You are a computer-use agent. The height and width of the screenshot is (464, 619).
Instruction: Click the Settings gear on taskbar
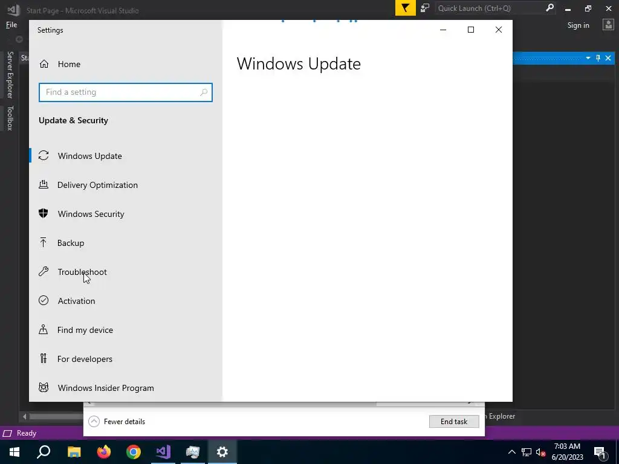222,452
